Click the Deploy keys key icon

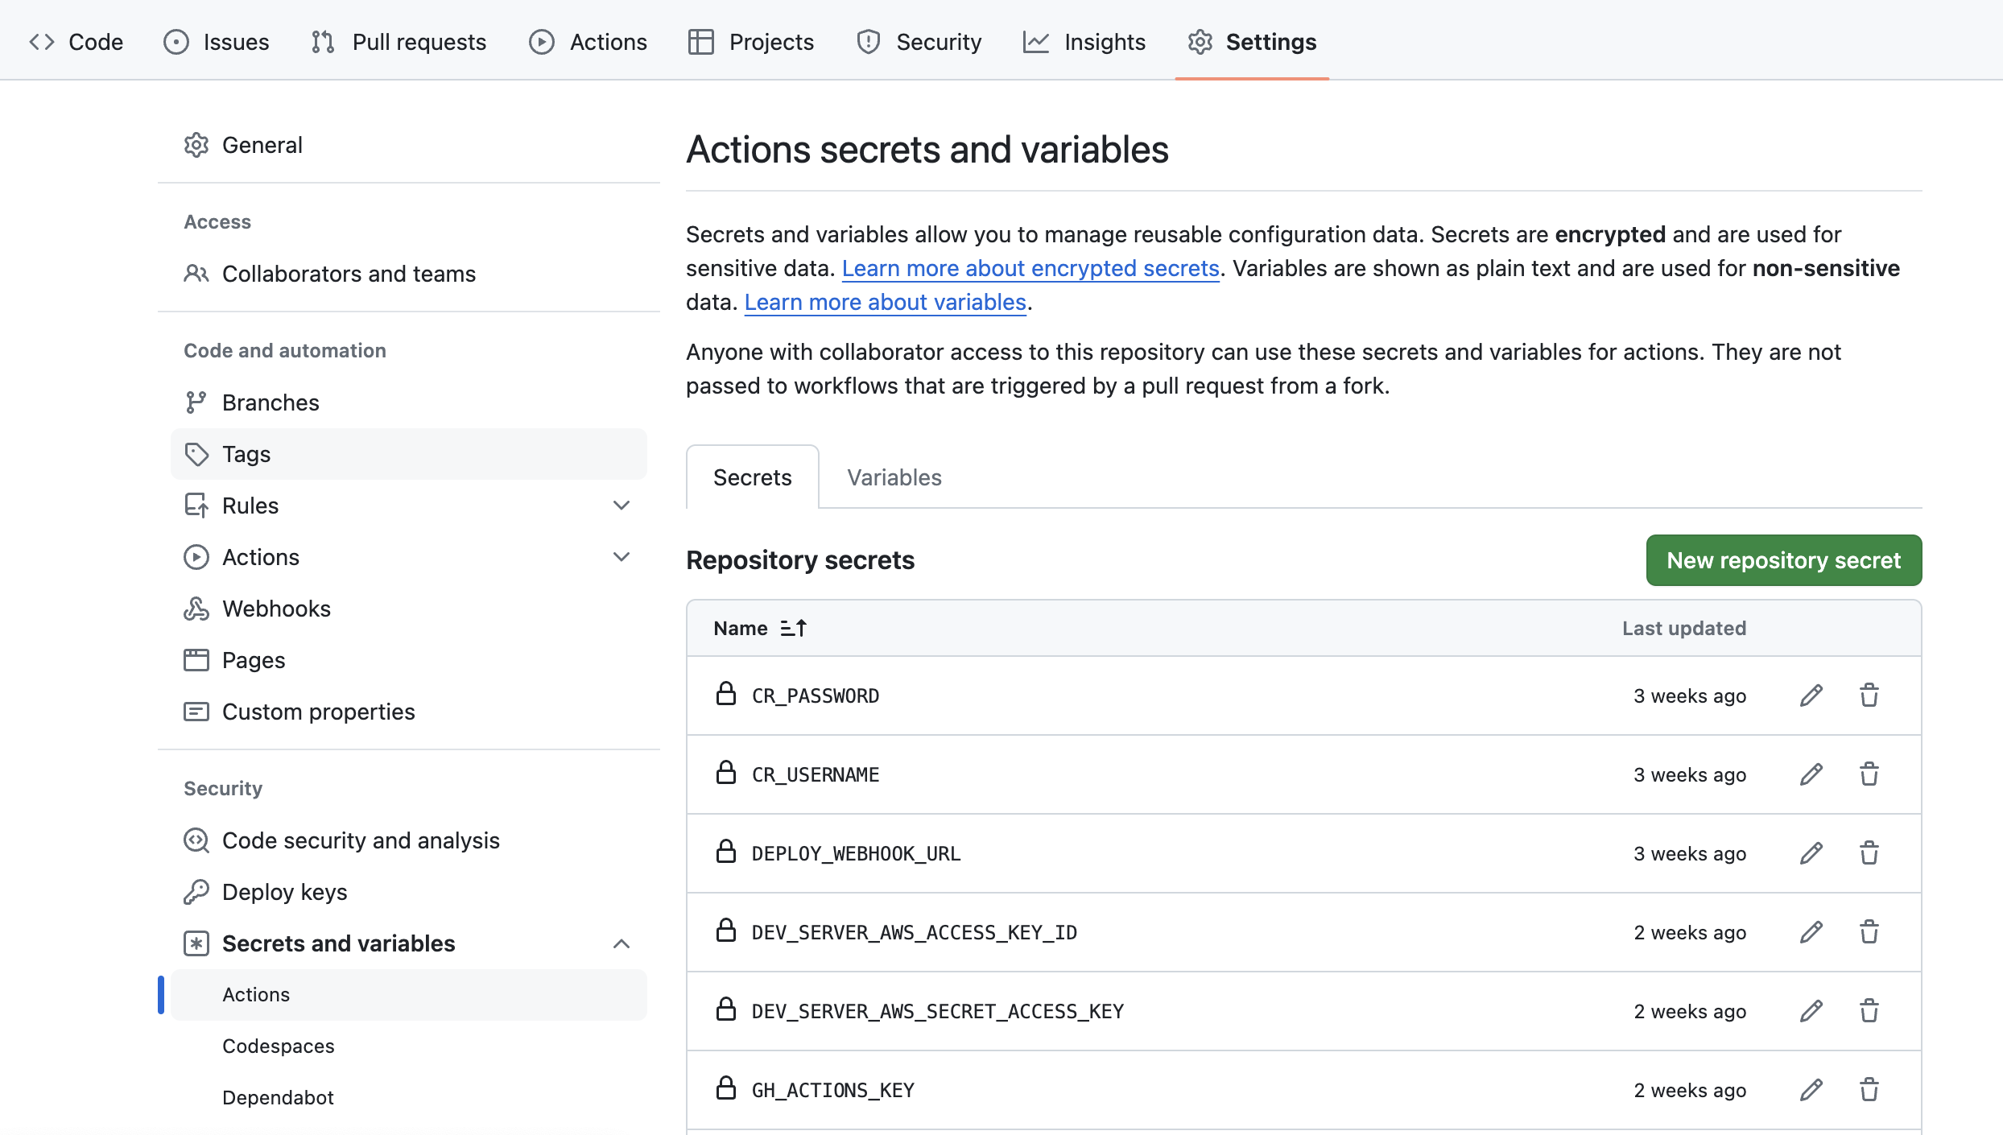pos(196,892)
